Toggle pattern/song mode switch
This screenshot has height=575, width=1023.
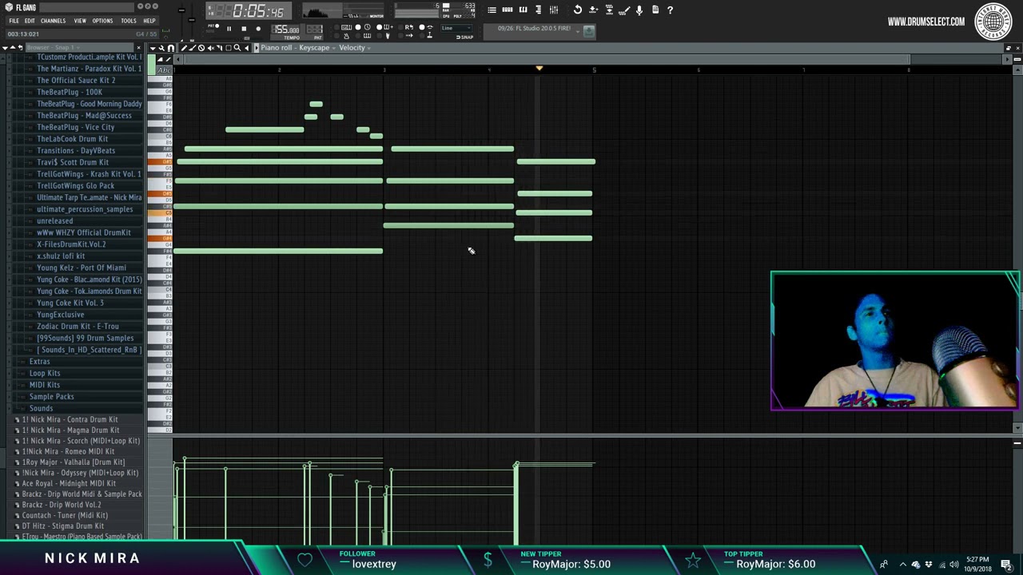(213, 28)
